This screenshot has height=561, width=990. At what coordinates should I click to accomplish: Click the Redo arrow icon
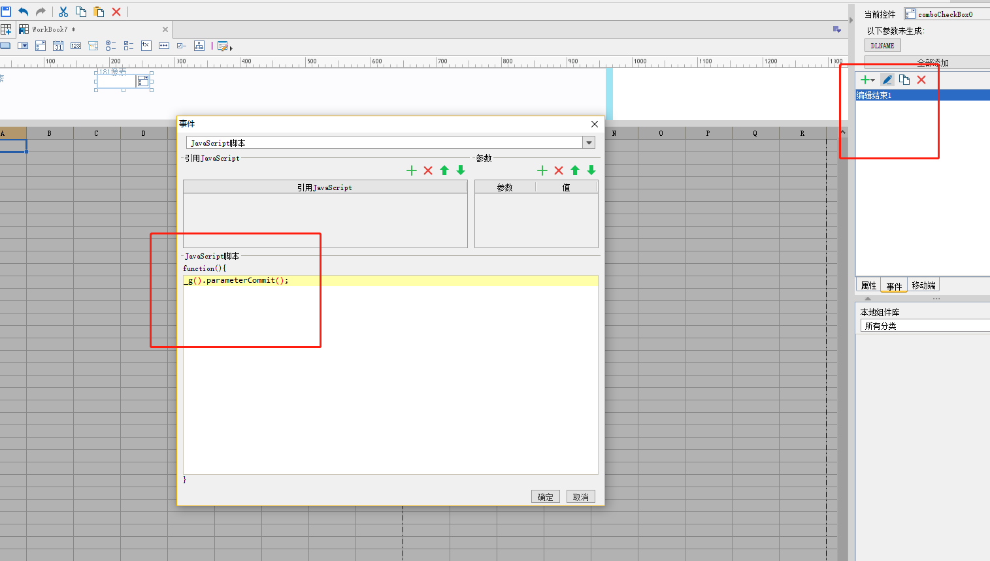point(41,11)
